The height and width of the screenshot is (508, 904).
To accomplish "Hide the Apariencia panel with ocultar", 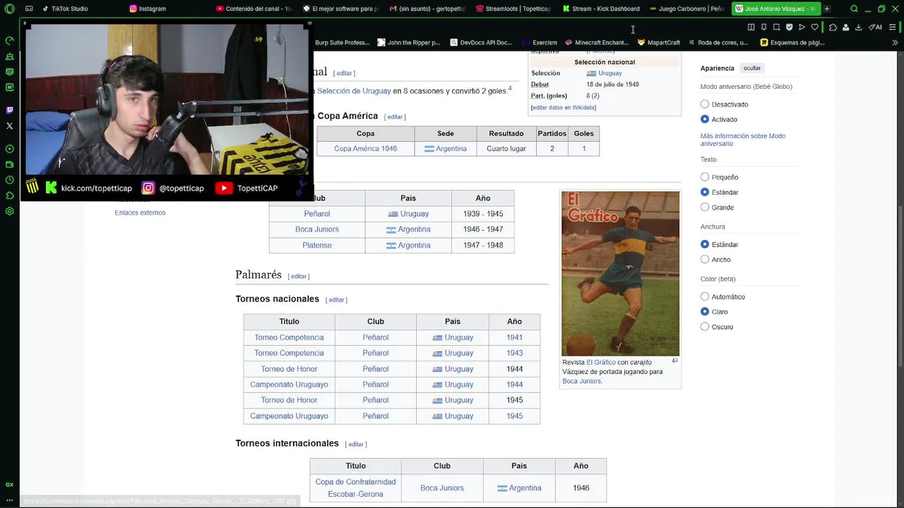I will tap(752, 68).
